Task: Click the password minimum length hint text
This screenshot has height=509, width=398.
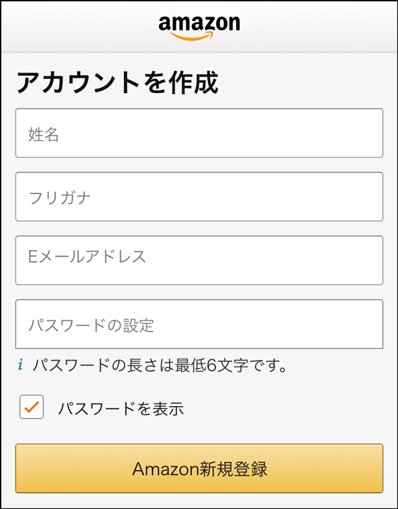Action: pos(160,365)
